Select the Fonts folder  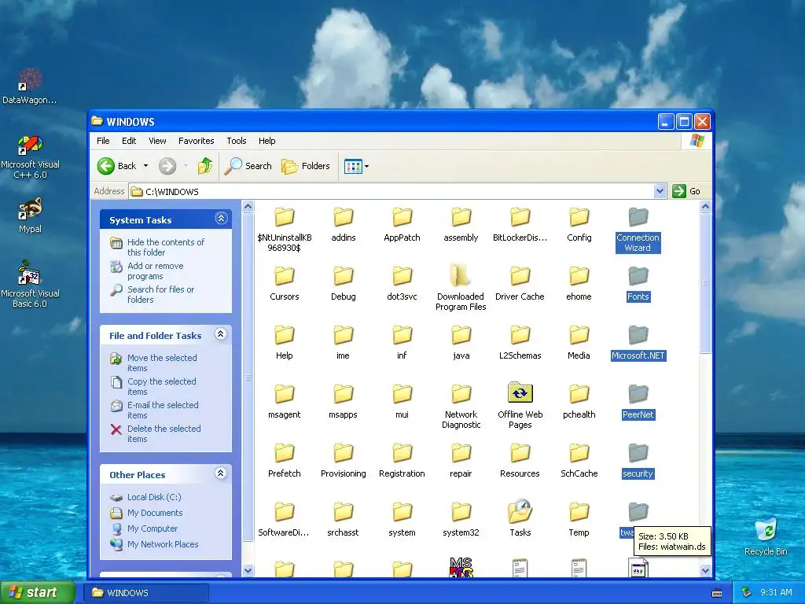click(x=638, y=283)
